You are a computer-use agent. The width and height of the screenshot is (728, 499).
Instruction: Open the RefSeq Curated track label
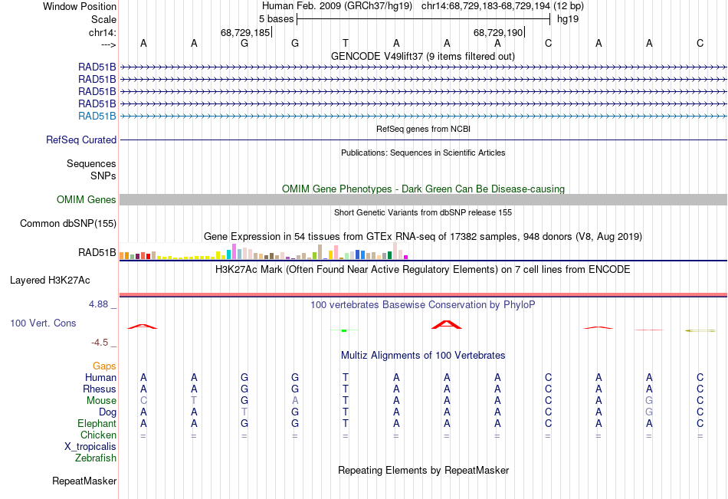[81, 140]
